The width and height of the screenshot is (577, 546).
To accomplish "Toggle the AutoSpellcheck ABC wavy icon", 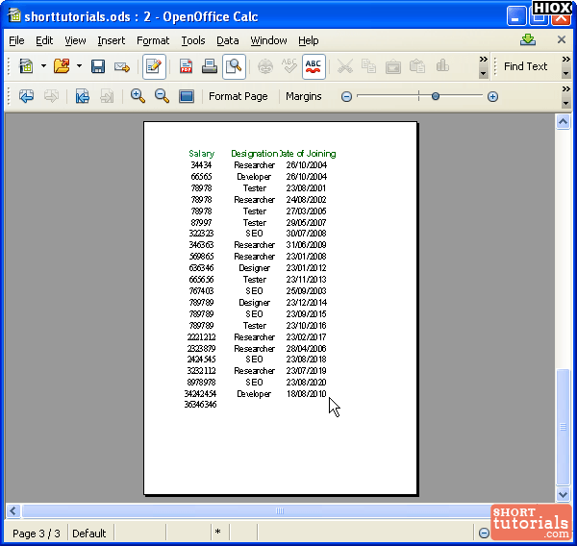I will pyautogui.click(x=314, y=66).
